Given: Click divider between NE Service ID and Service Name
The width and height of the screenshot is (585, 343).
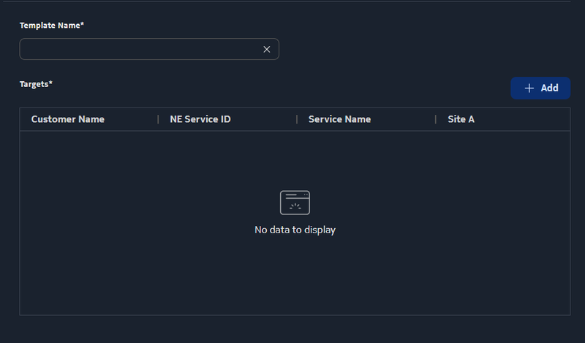Looking at the screenshot, I should click(x=297, y=119).
